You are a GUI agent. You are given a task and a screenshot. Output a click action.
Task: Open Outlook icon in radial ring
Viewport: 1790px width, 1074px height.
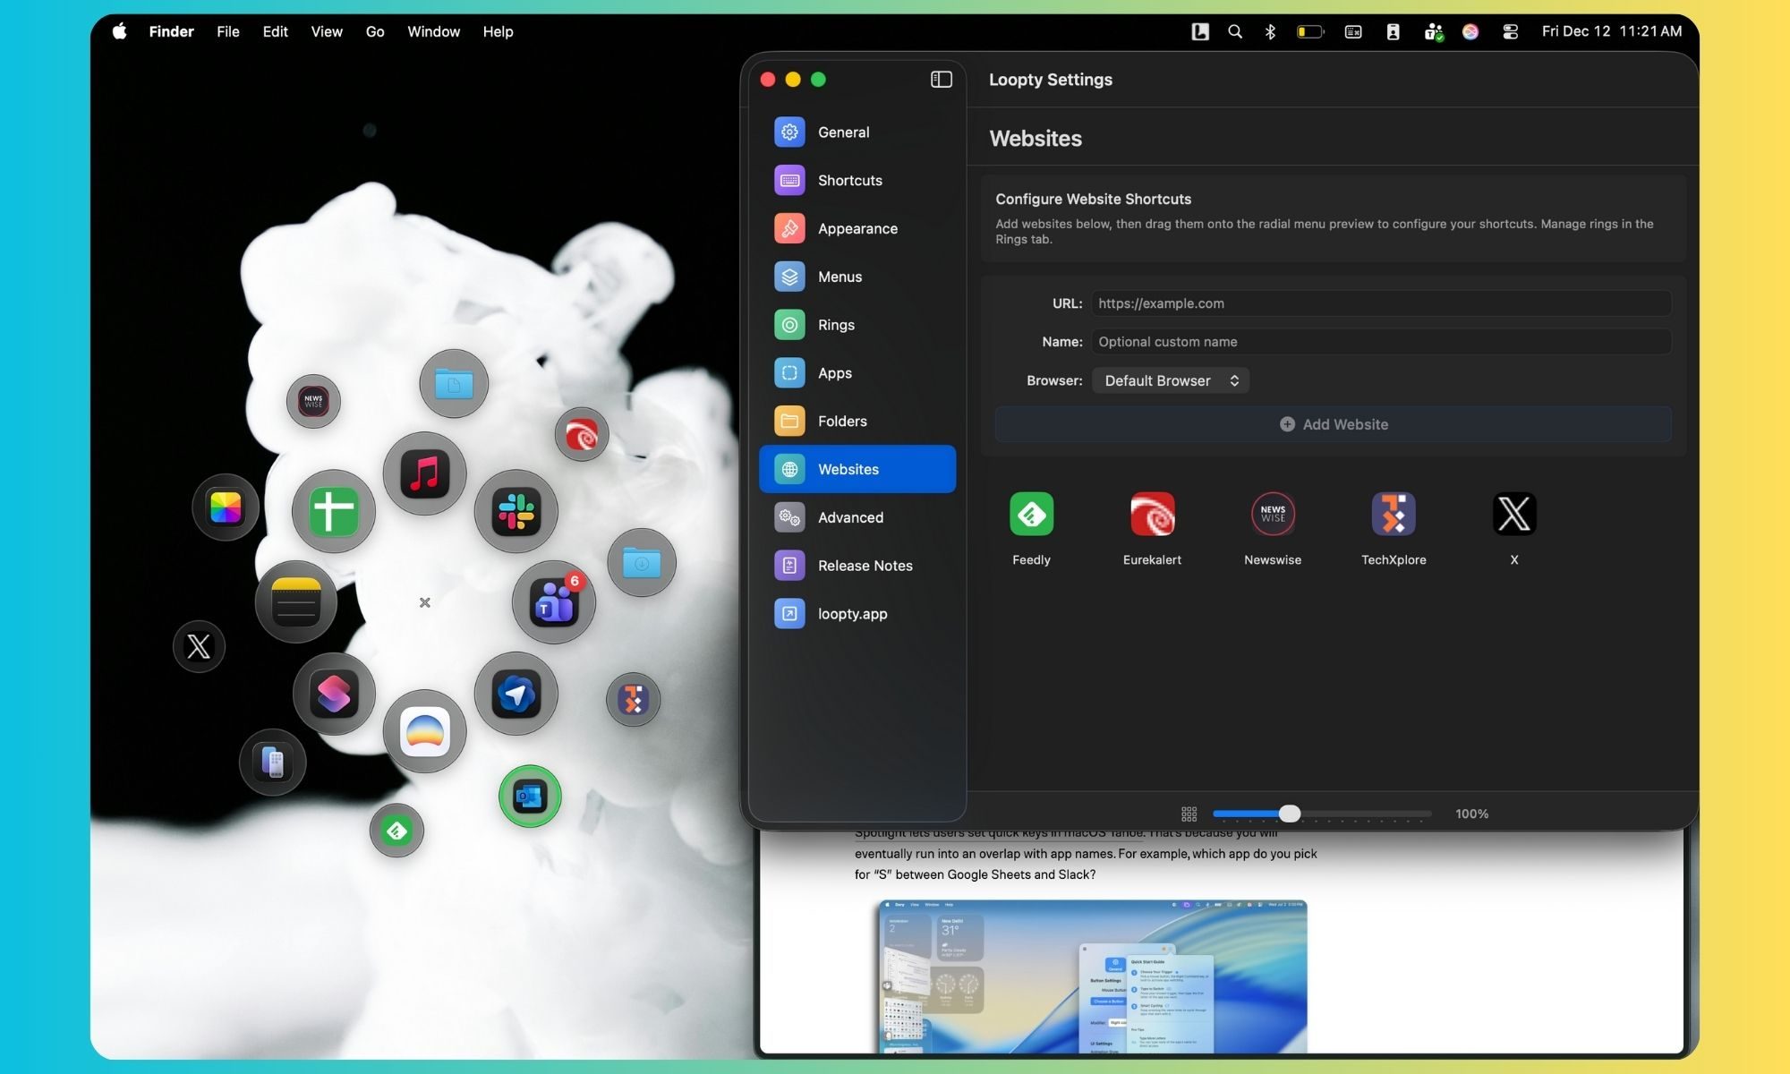pos(530,796)
